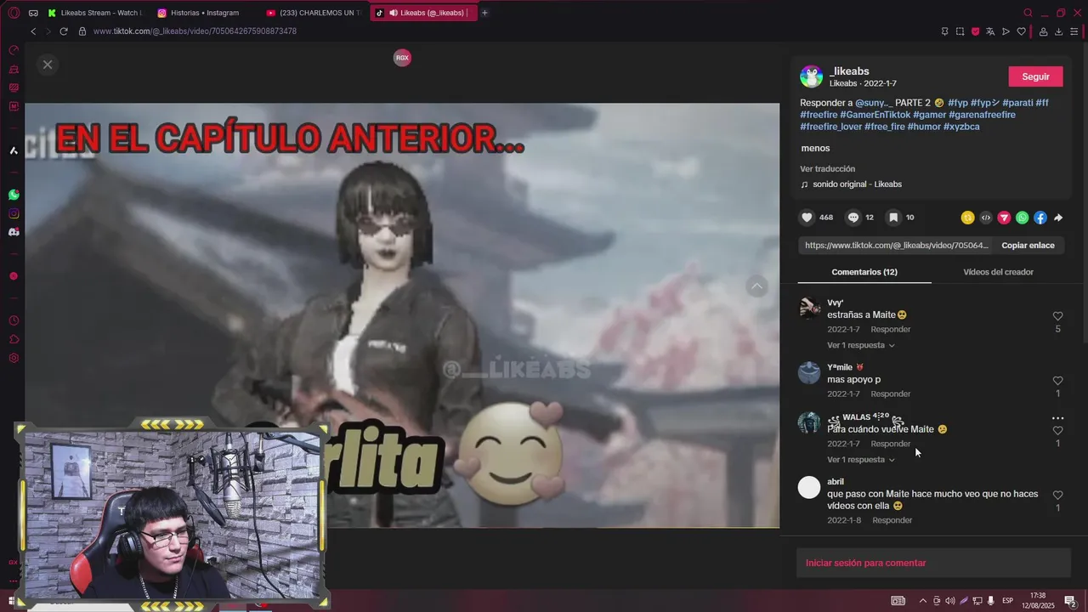Like Vvy' comment about Maite
Viewport: 1088px width, 612px height.
pos(1057,316)
